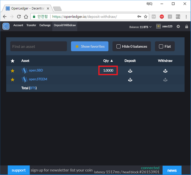The image size is (191, 175).
Task: Click the latency and head block text
Action: (x=127, y=172)
